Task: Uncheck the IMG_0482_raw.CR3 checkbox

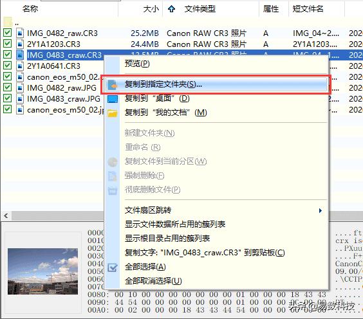Action: pos(8,32)
